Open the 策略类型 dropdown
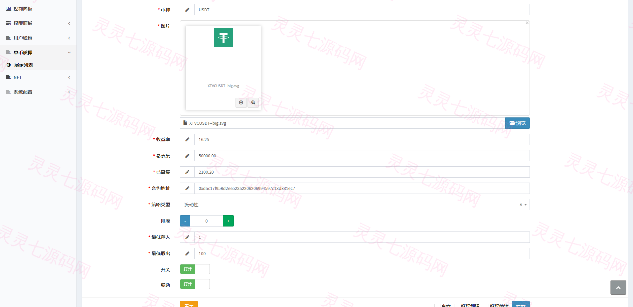This screenshot has height=307, width=633. [x=355, y=205]
